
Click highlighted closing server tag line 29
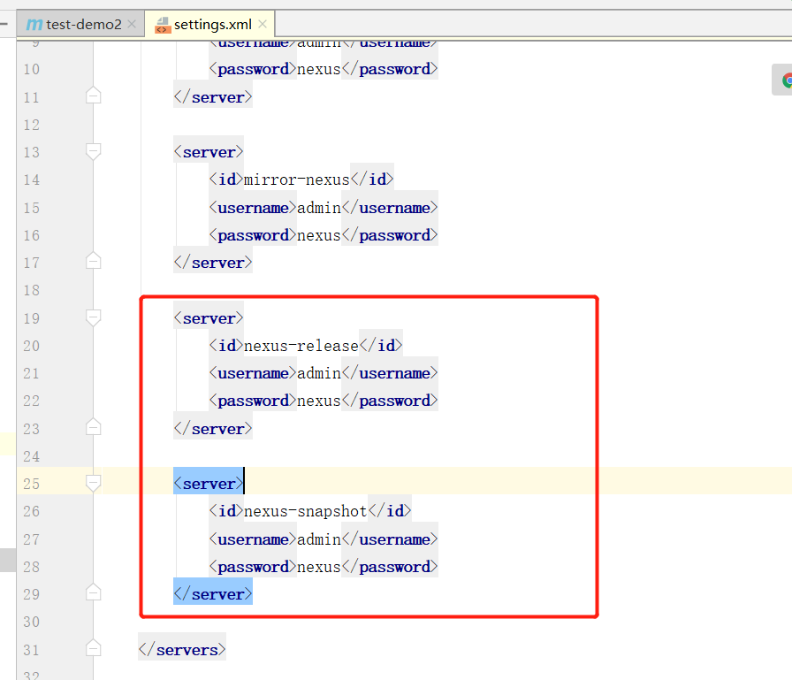click(213, 594)
